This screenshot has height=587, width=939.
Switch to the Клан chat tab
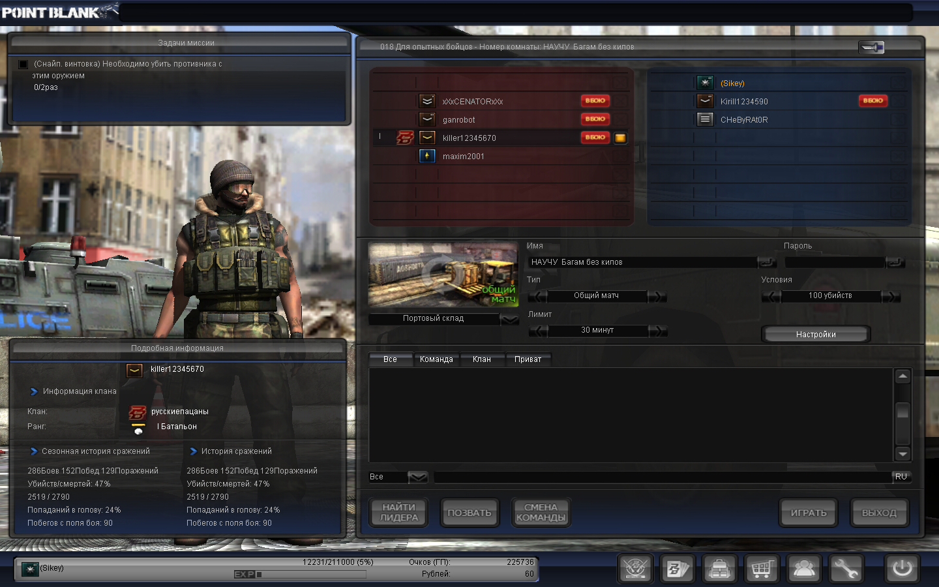482,359
